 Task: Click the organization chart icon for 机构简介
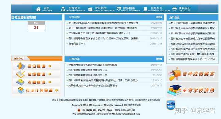63,9
